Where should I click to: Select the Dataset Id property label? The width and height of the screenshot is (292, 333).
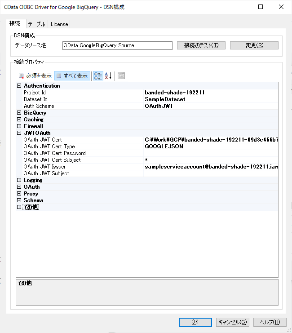(x=35, y=99)
